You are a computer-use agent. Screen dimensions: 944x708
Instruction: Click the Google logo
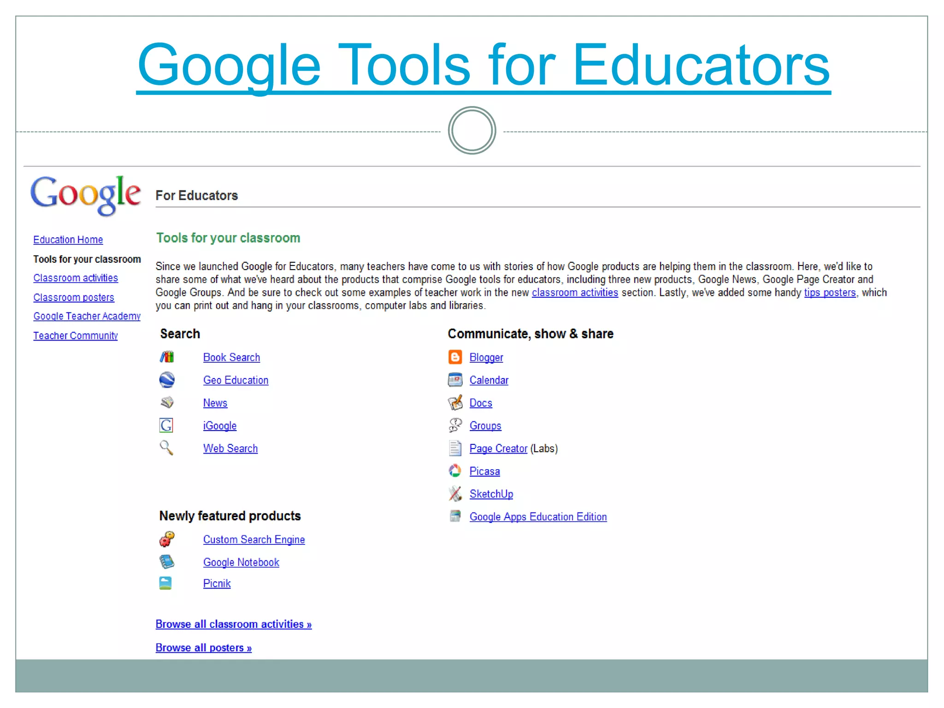86,195
